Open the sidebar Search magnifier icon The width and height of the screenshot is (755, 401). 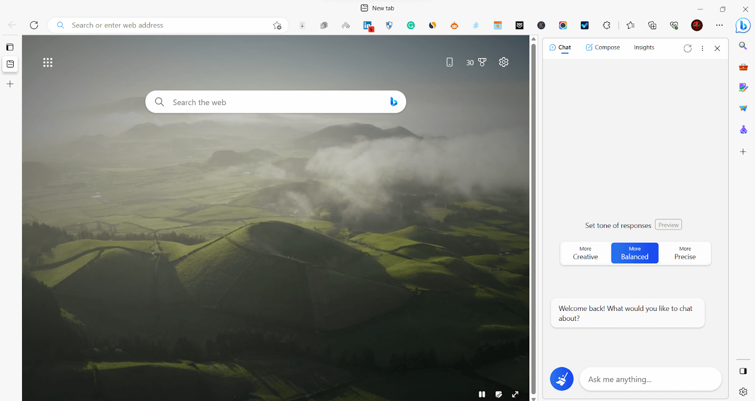pyautogui.click(x=743, y=46)
